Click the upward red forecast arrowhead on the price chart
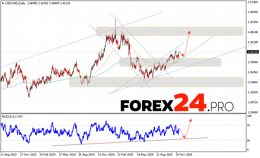This screenshot has width=260, height=158. point(189,32)
